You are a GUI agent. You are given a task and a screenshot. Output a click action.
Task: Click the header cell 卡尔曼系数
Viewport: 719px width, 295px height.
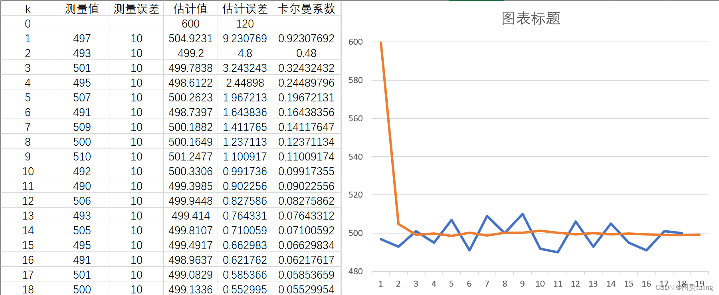click(306, 8)
